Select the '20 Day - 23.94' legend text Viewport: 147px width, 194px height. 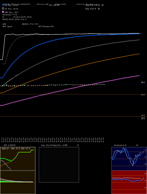(x=11, y=5)
